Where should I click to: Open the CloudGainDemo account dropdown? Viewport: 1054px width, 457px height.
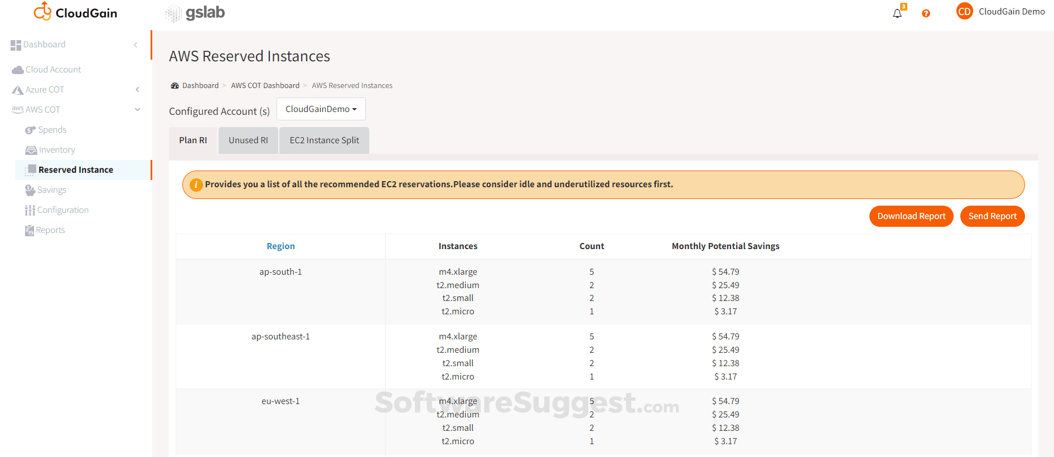(x=321, y=109)
